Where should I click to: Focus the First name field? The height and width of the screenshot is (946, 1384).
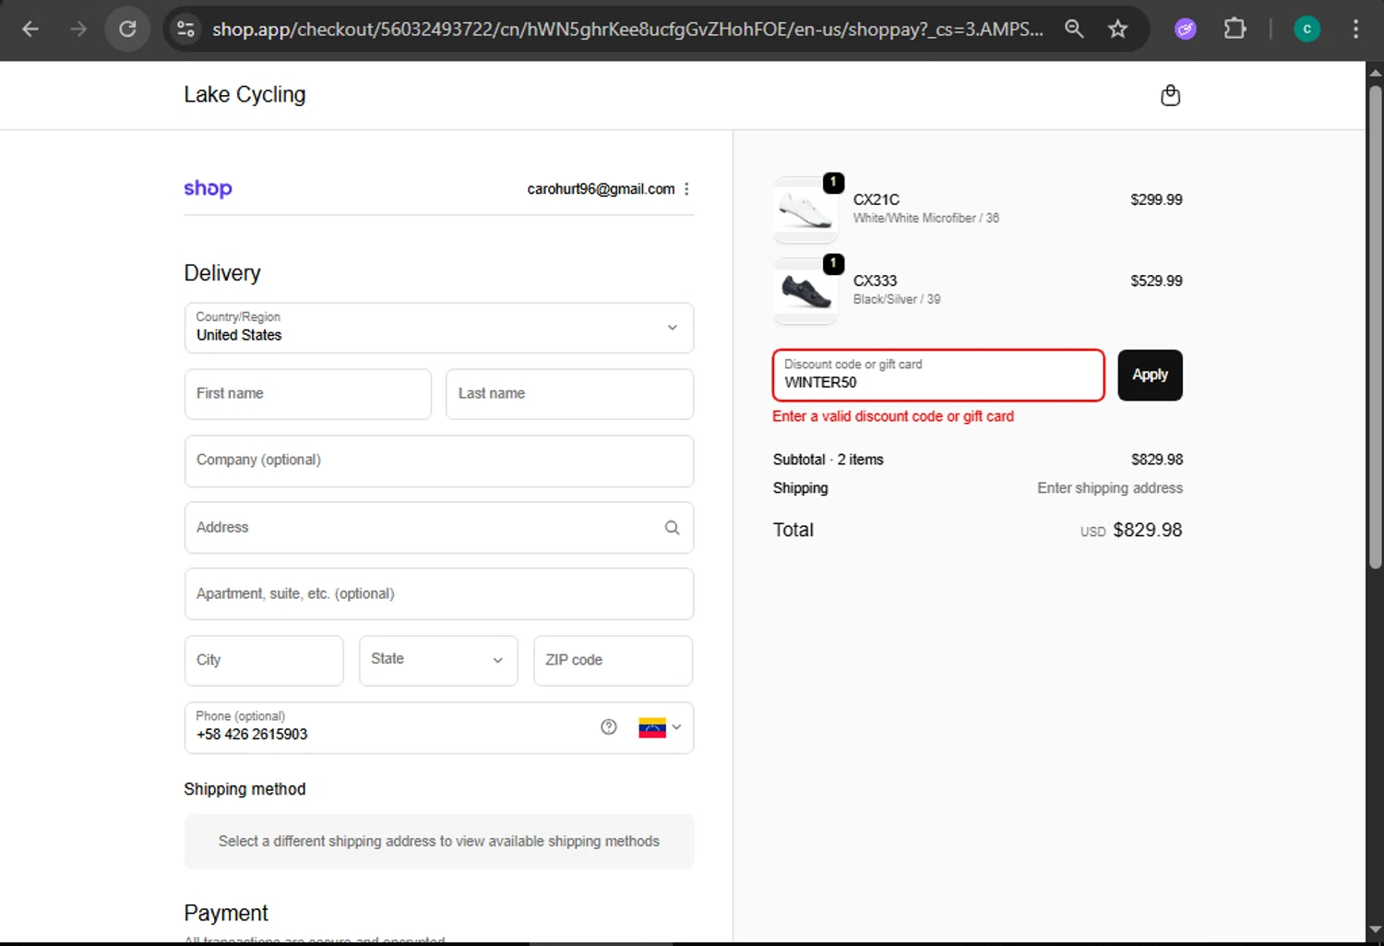308,394
